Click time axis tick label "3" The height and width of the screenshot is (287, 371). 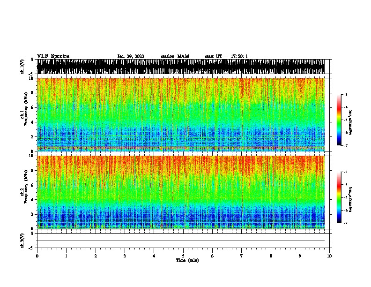click(125, 256)
